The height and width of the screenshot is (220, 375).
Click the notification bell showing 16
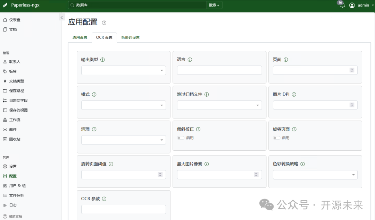(341, 5)
